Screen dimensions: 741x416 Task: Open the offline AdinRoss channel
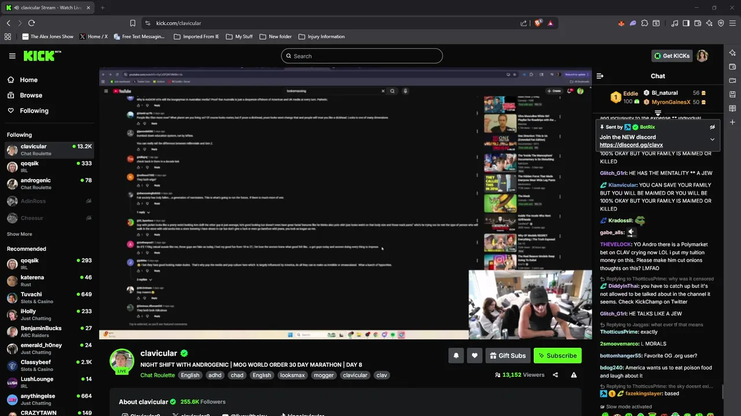49,201
